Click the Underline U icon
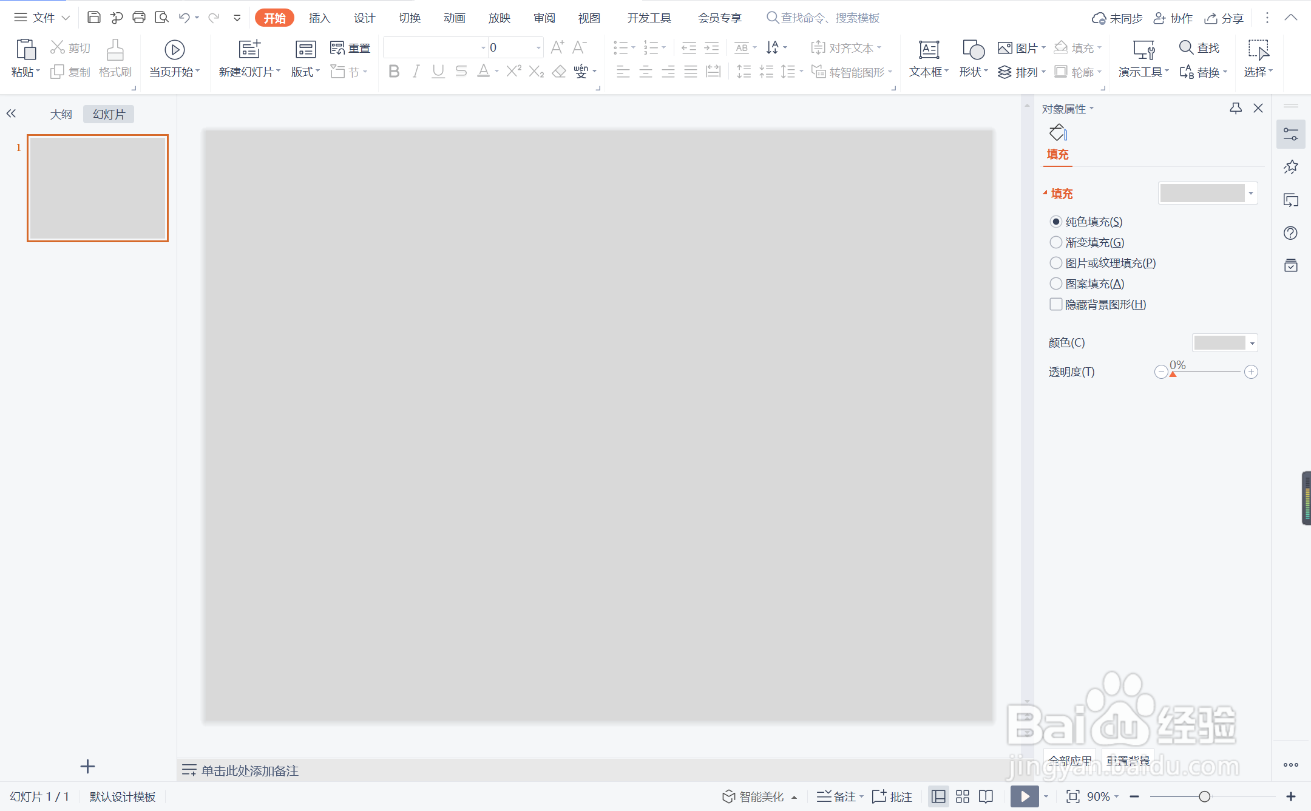 438,72
